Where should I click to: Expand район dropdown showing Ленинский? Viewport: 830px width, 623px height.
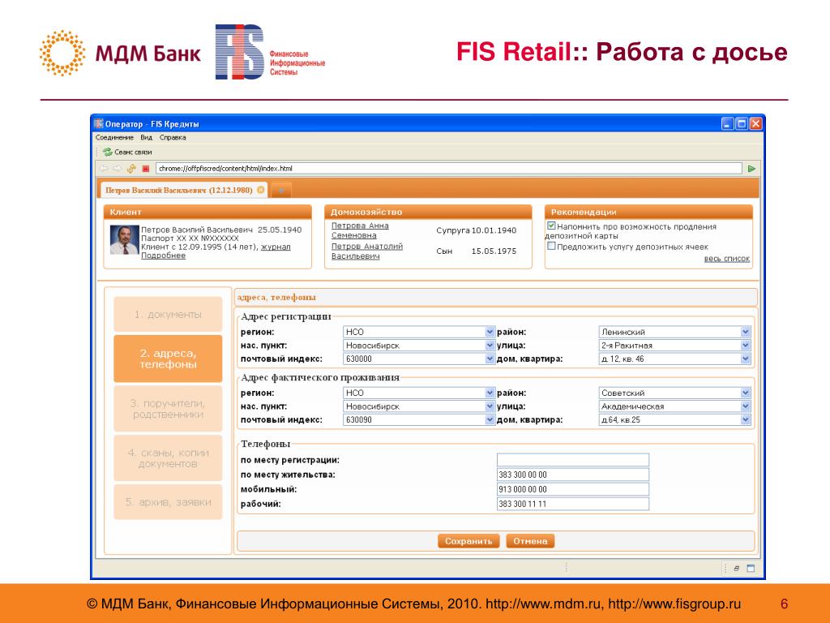click(x=746, y=332)
